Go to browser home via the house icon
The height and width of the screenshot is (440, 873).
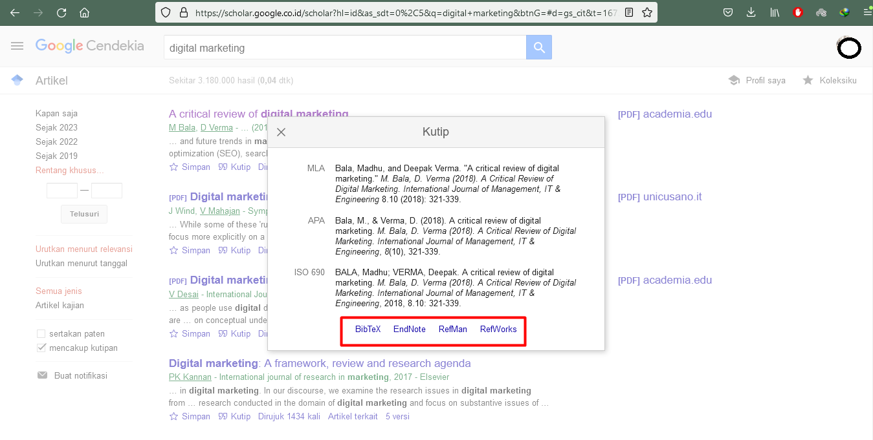(x=84, y=12)
